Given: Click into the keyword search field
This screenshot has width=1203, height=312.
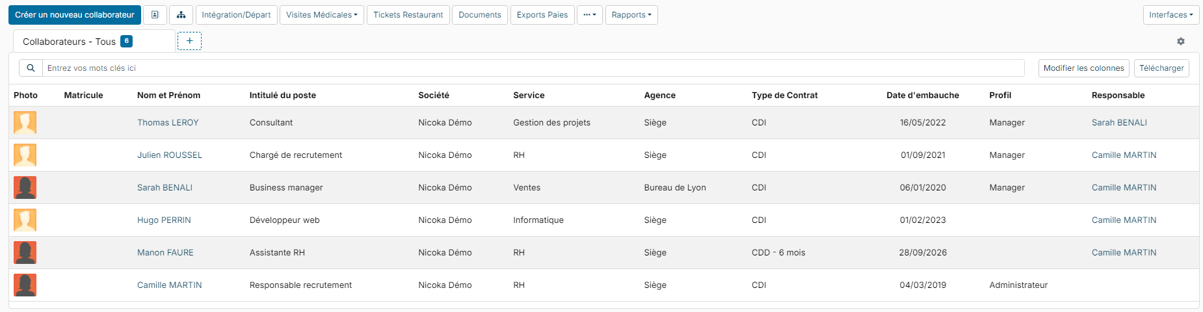Looking at the screenshot, I should coord(533,68).
